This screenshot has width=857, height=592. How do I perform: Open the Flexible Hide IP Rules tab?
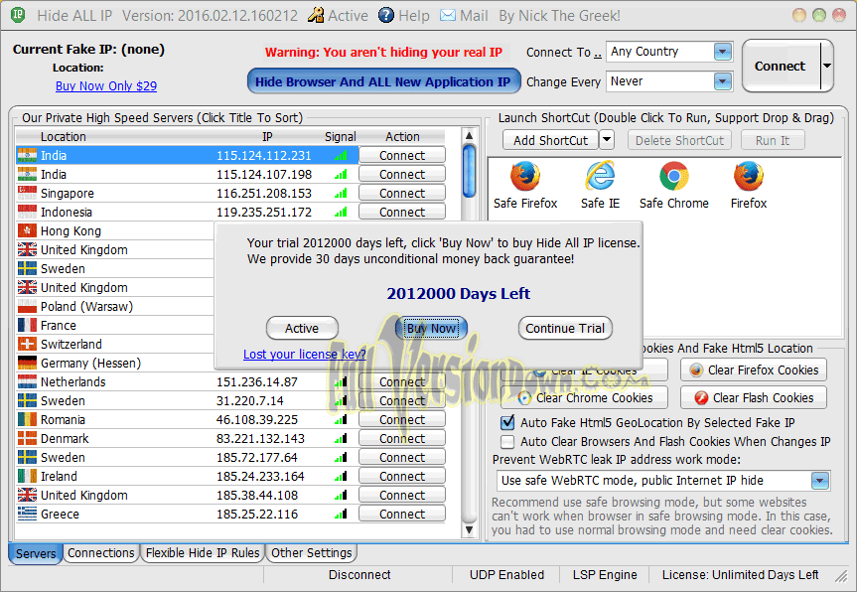click(203, 553)
